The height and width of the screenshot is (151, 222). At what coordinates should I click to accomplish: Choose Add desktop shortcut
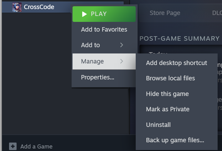coord(176,63)
